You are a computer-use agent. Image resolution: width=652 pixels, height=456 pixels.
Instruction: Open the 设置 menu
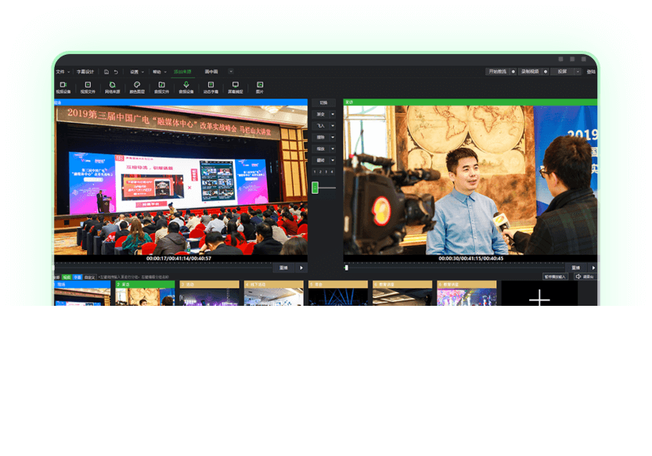tap(137, 72)
